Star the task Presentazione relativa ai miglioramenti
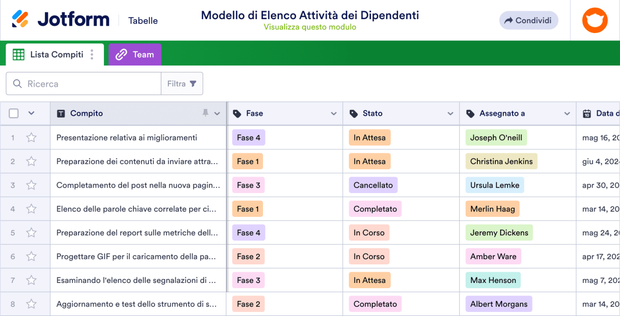 click(31, 137)
